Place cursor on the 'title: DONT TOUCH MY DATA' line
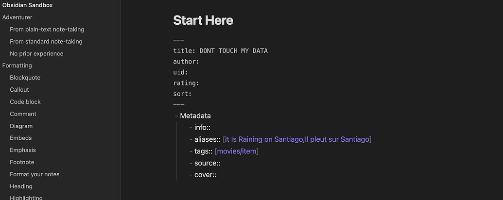The width and height of the screenshot is (503, 200). point(220,50)
